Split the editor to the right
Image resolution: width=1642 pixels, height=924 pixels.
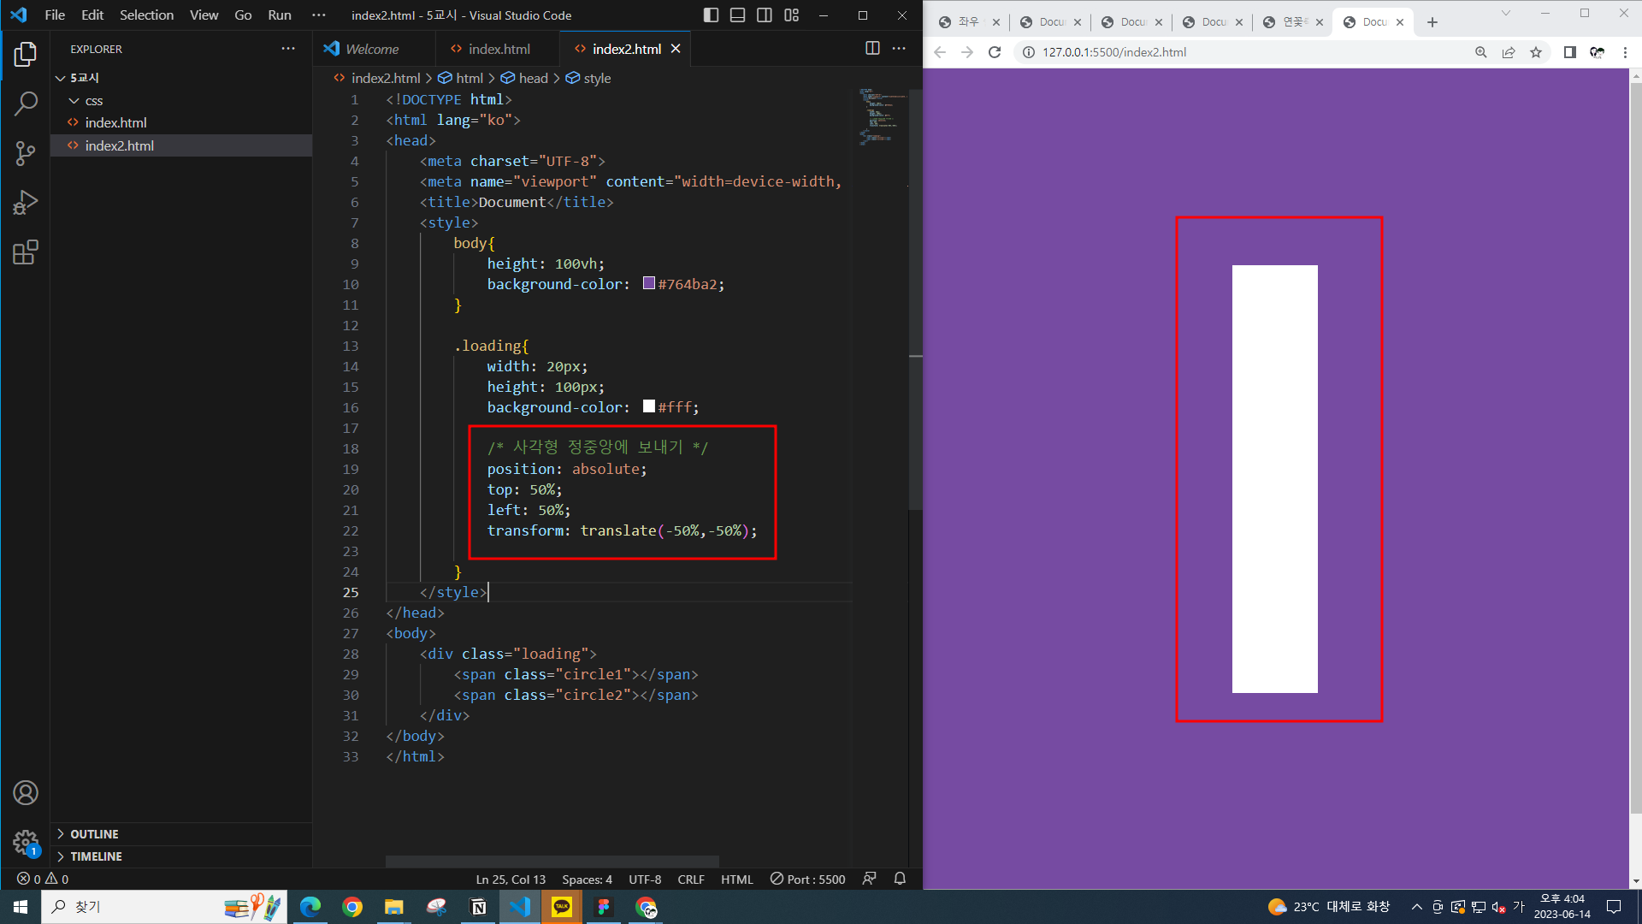pos(872,49)
